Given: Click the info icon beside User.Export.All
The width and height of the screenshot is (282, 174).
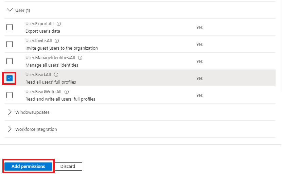Looking at the screenshot, I should point(59,24).
